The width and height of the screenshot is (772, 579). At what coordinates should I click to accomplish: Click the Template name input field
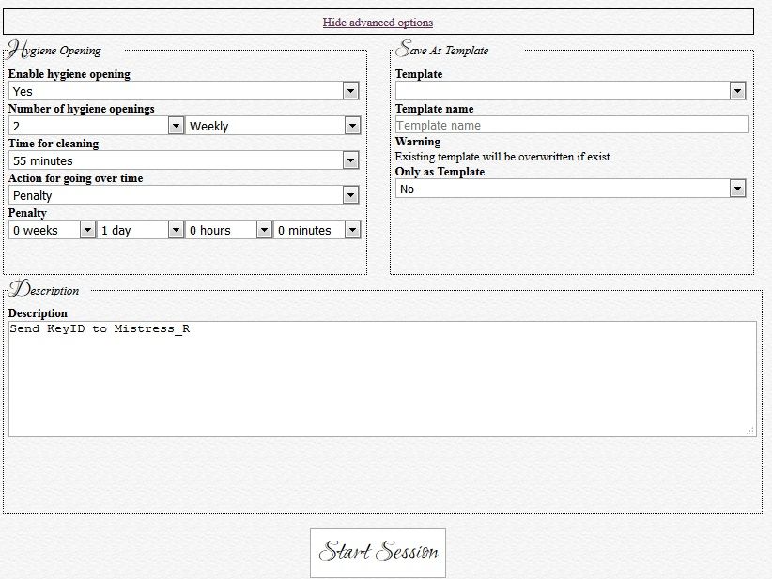(x=571, y=125)
